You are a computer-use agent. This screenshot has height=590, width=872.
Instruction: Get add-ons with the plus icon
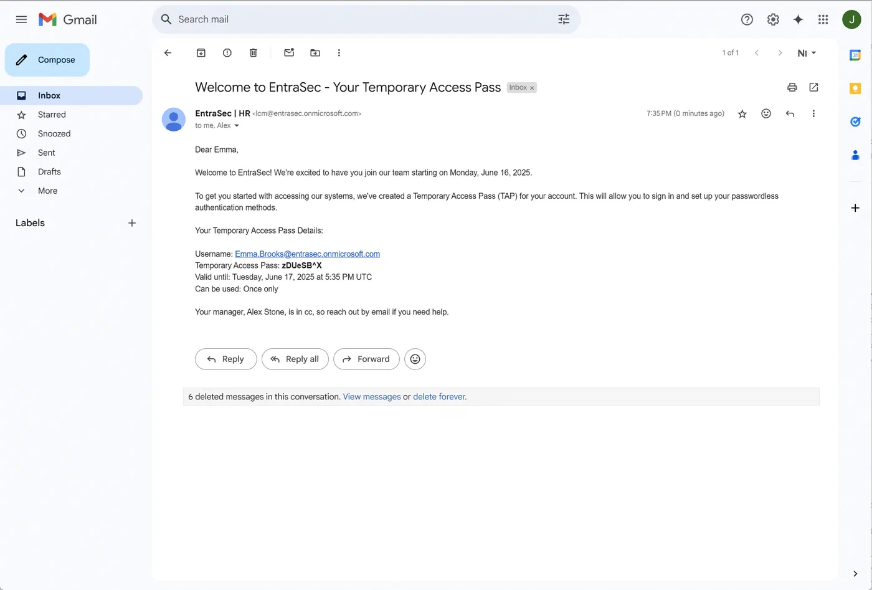pos(855,208)
